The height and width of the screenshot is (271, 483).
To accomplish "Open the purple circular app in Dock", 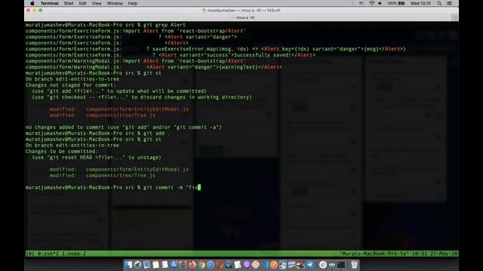I will [x=247, y=264].
